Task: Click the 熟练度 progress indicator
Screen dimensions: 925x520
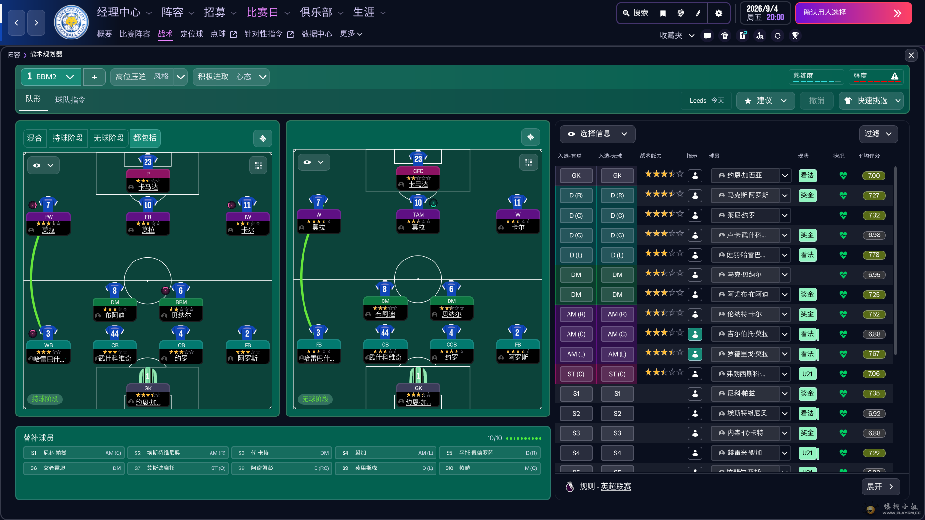Action: coord(817,77)
